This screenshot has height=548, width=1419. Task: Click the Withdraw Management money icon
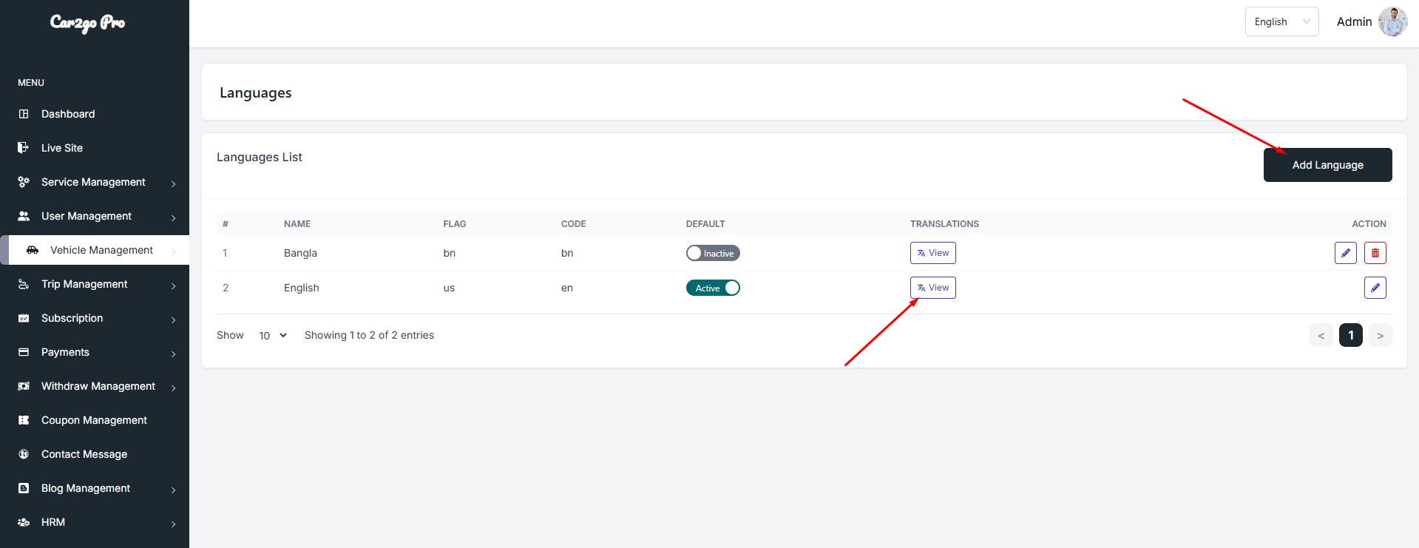tap(24, 386)
